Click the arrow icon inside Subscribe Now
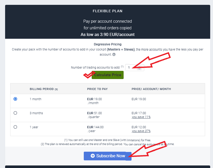The height and width of the screenshot is (168, 213). tap(93, 156)
